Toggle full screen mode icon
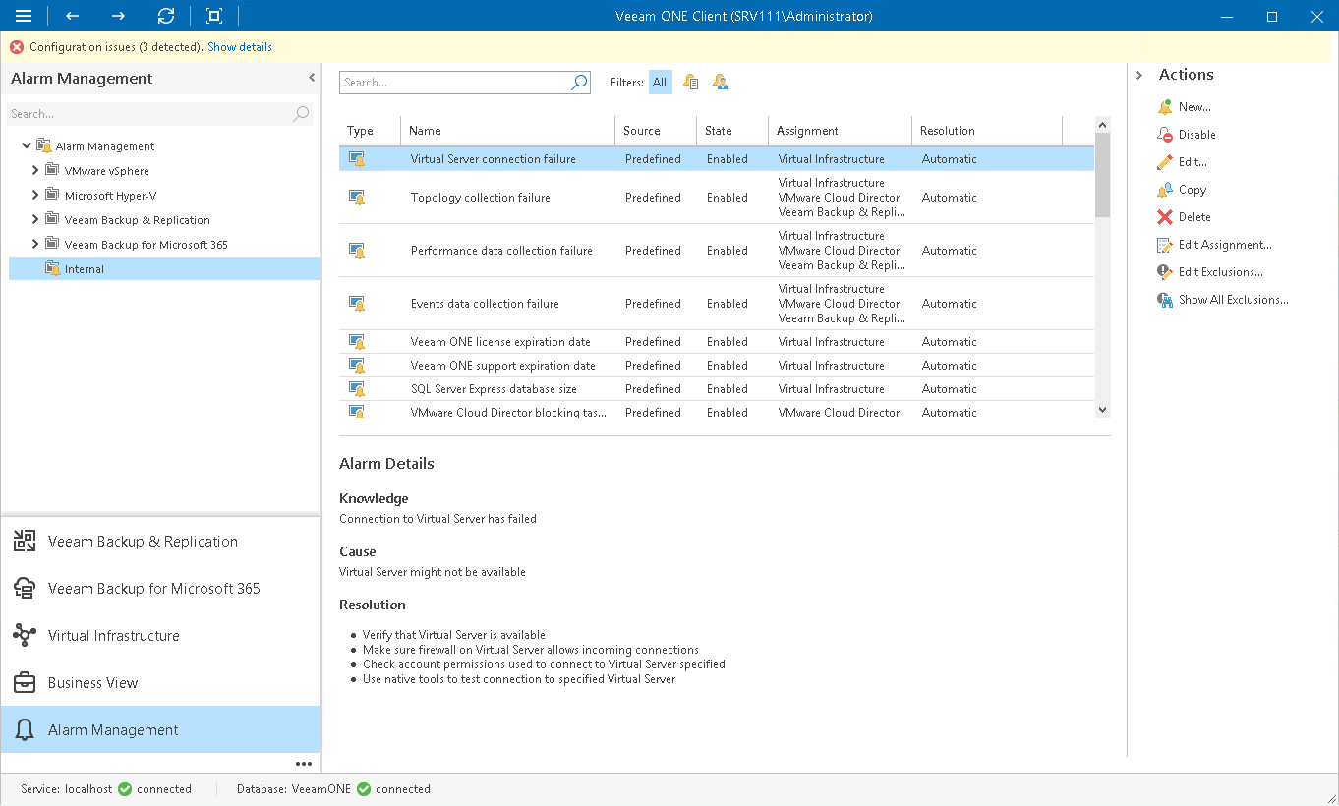The image size is (1339, 806). (214, 16)
